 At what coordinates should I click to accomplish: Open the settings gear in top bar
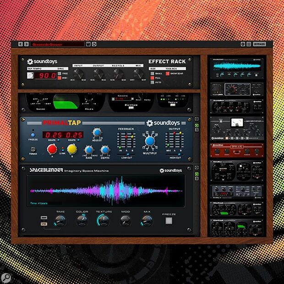243,44
